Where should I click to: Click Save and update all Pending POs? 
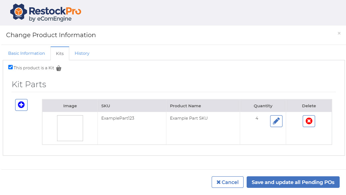click(x=293, y=182)
